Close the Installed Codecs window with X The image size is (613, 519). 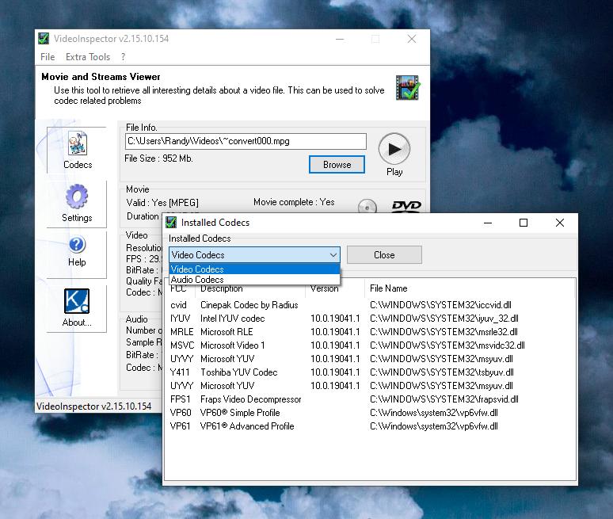point(559,223)
